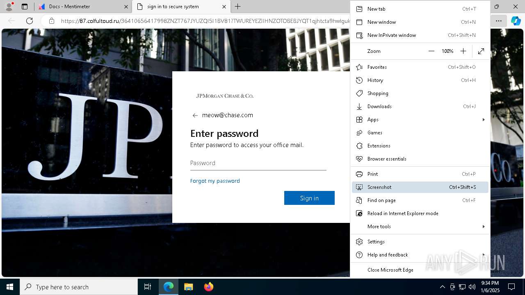This screenshot has height=295, width=525.
Task: Open the tab actions menu icon
Action: click(x=25, y=7)
